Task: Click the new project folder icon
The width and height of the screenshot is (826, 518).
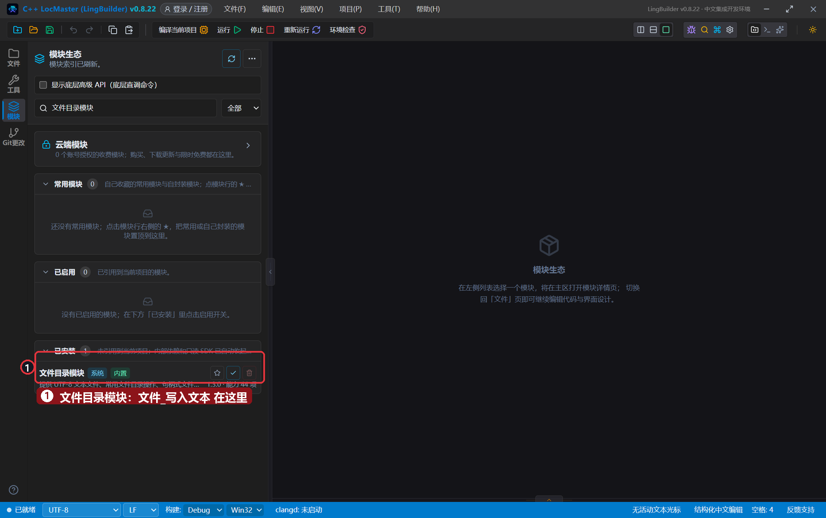Action: pos(18,30)
